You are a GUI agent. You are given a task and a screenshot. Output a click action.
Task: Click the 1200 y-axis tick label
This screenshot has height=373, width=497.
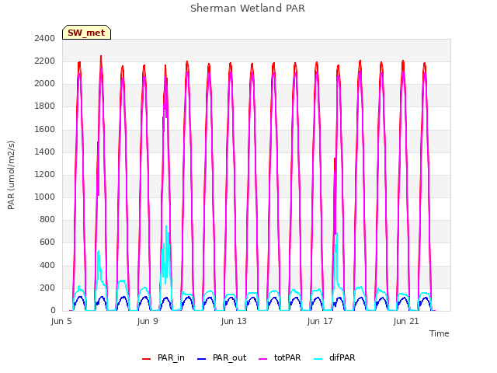point(45,174)
